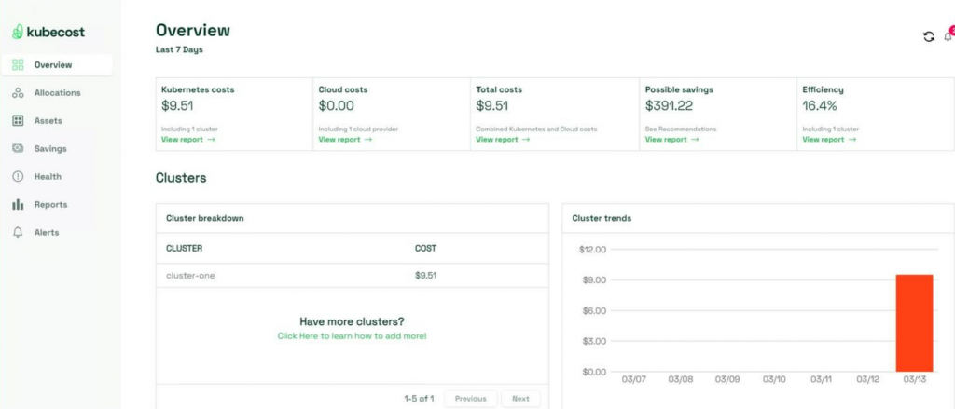Click the $12.00 axis label in trends chart

click(592, 250)
